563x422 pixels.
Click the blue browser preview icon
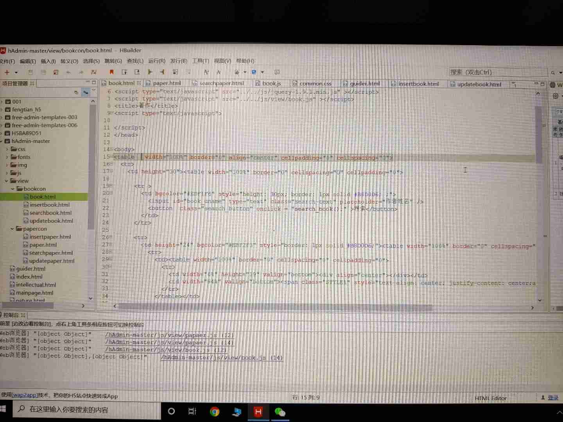[x=254, y=72]
